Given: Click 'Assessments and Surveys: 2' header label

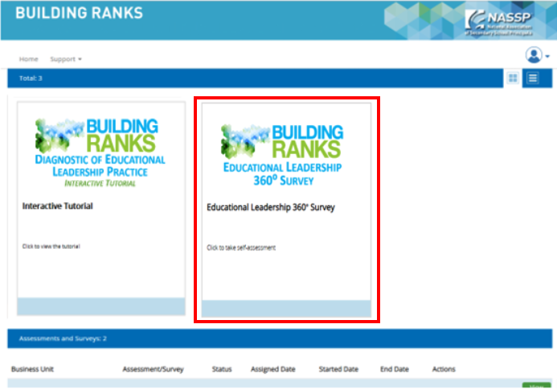Looking at the screenshot, I should coord(63,338).
